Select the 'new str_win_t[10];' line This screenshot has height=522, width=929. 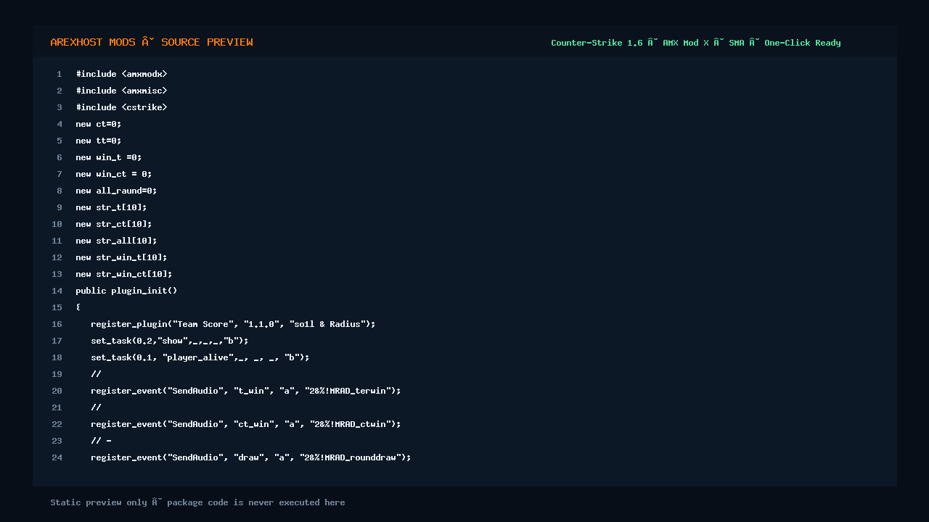click(x=121, y=257)
